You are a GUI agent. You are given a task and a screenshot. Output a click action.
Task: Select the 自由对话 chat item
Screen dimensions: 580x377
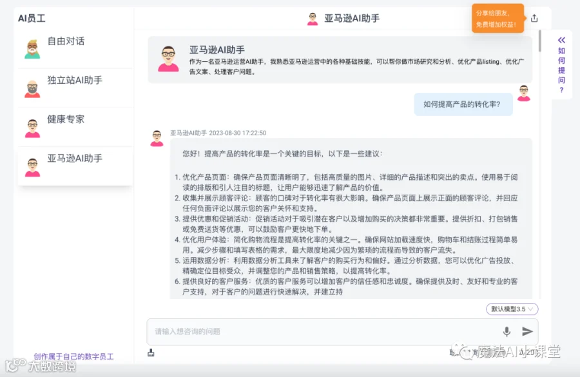click(x=75, y=49)
